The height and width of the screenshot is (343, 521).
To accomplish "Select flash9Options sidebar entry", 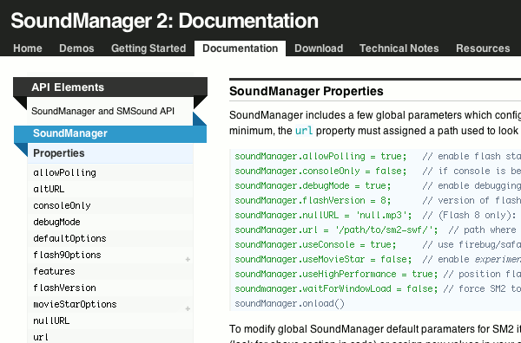I will click(x=110, y=255).
